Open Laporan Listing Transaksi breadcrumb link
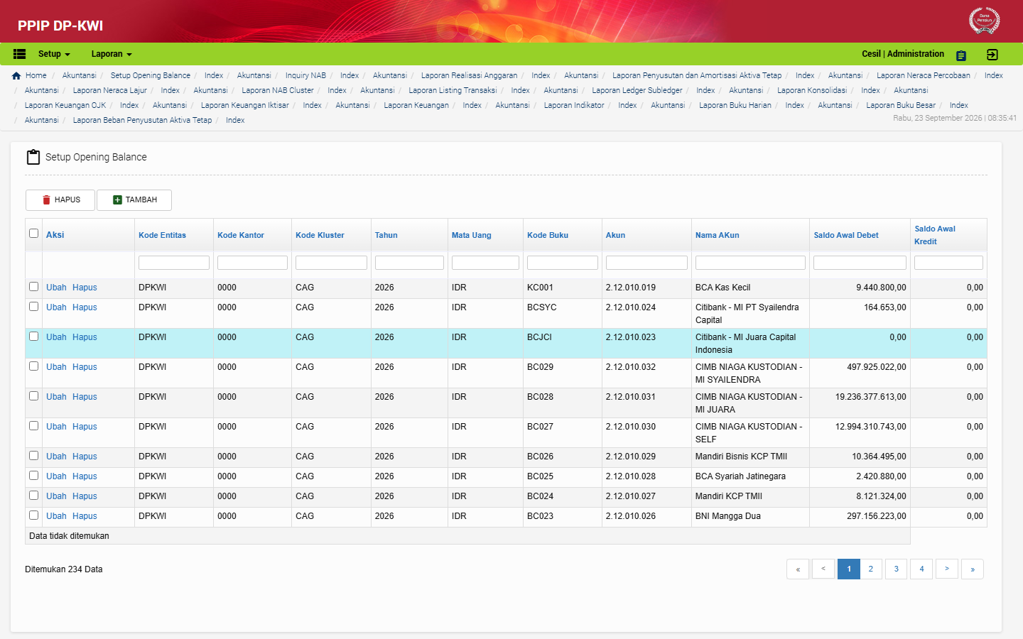The width and height of the screenshot is (1023, 639). (x=453, y=90)
